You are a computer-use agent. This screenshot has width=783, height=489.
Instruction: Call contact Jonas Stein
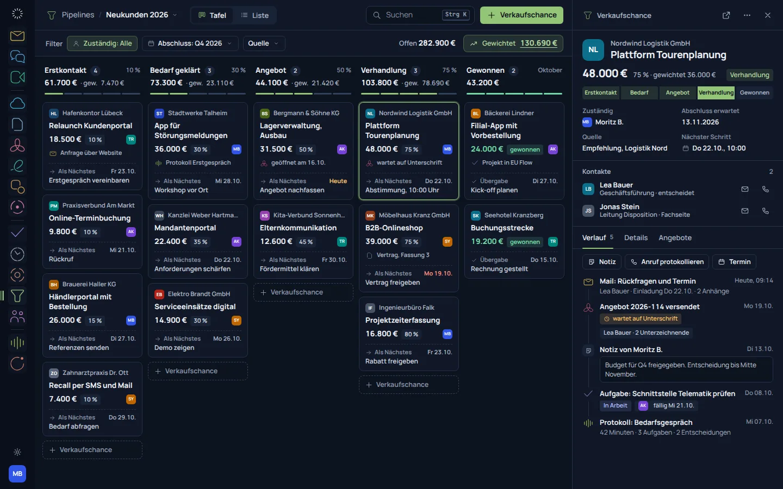tap(766, 211)
